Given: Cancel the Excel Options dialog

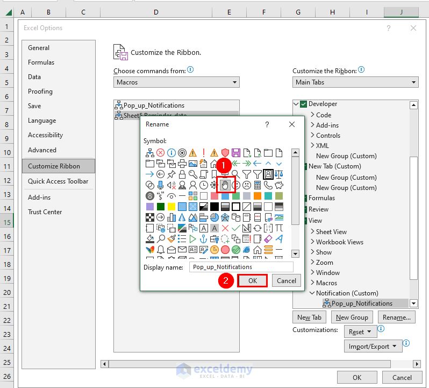Looking at the screenshot, I should pos(402,378).
